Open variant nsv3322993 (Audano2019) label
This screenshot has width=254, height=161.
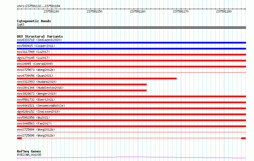pos(37,82)
